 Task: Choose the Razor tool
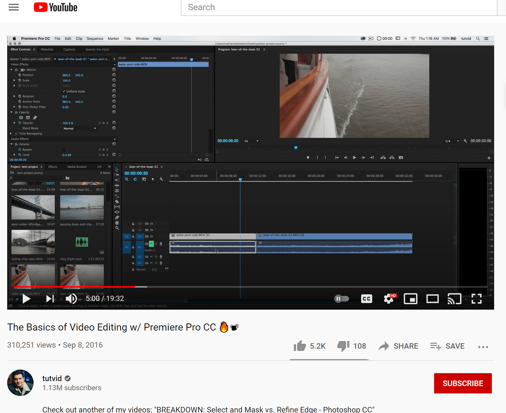[x=117, y=201]
